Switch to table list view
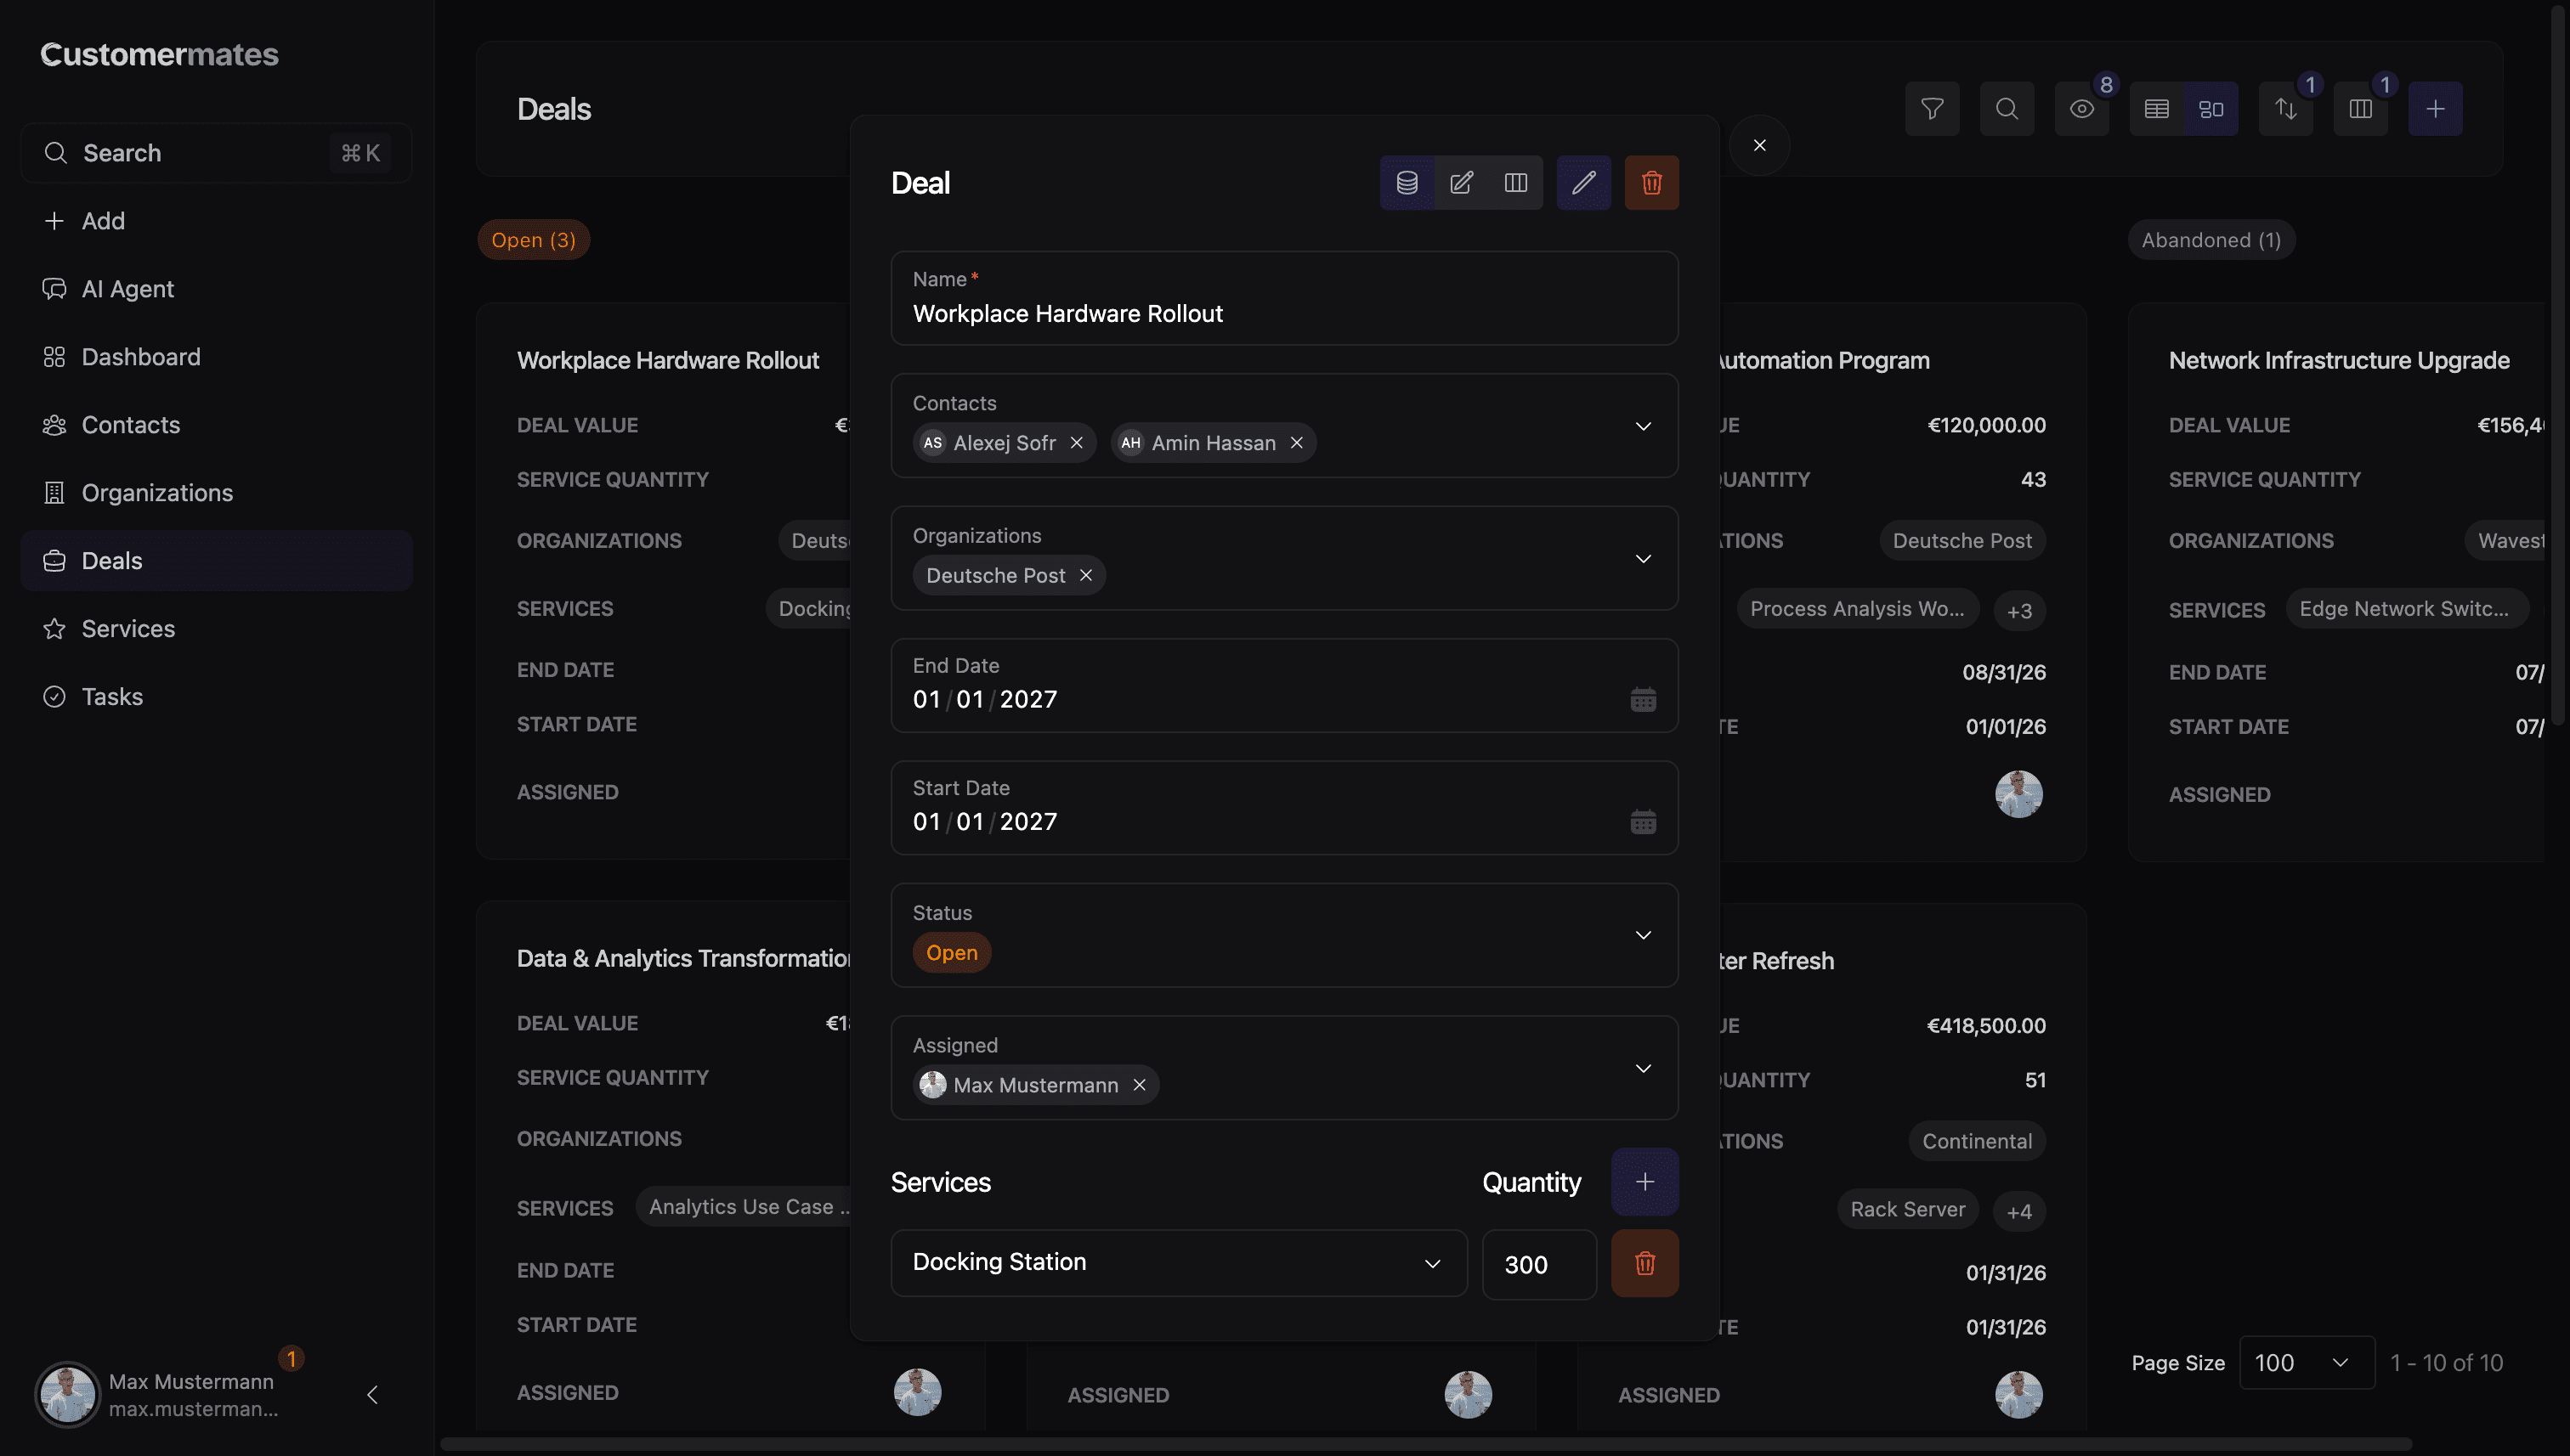Image resolution: width=2570 pixels, height=1456 pixels. point(2156,109)
